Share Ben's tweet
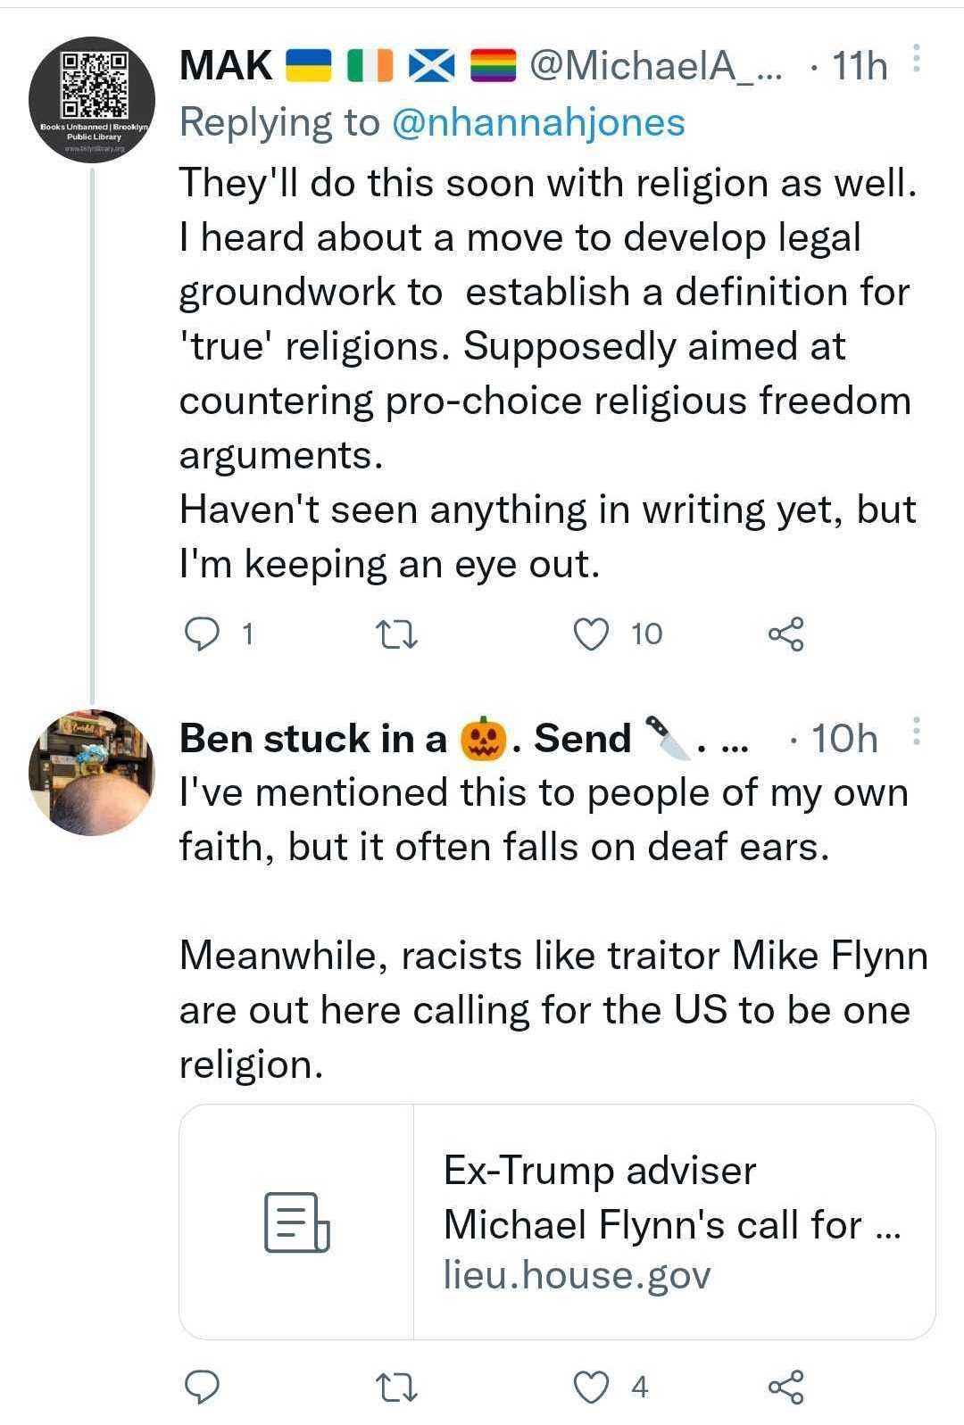 pyautogui.click(x=785, y=1387)
